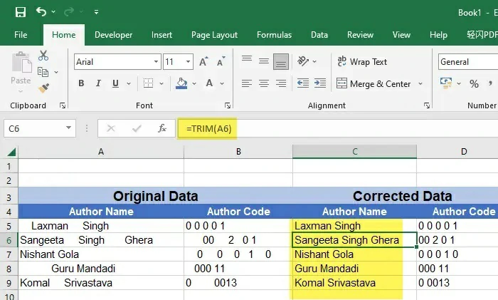Click the Percent Style icon

click(474, 84)
